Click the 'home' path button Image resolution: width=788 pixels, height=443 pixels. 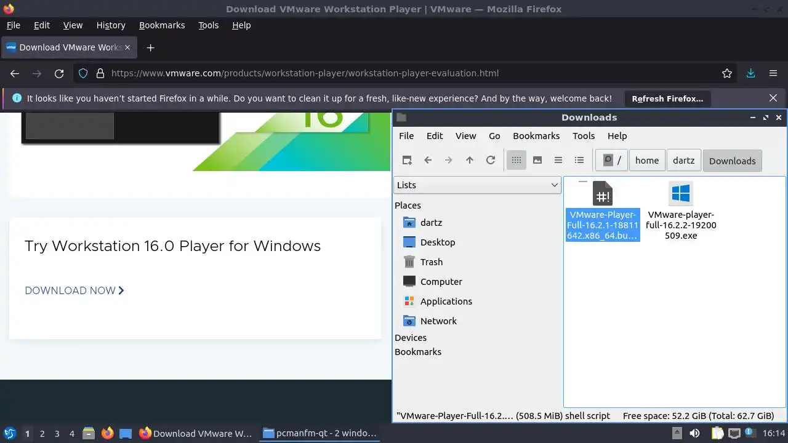pos(647,160)
